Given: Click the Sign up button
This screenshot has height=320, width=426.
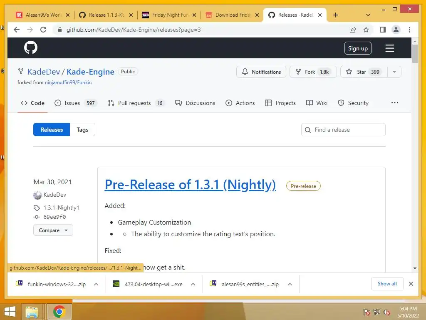Looking at the screenshot, I should point(358,48).
